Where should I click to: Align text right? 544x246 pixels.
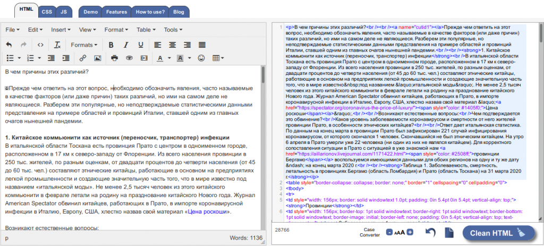coord(188,45)
